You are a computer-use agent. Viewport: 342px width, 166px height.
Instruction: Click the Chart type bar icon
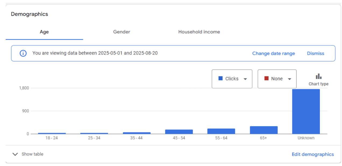[319, 76]
